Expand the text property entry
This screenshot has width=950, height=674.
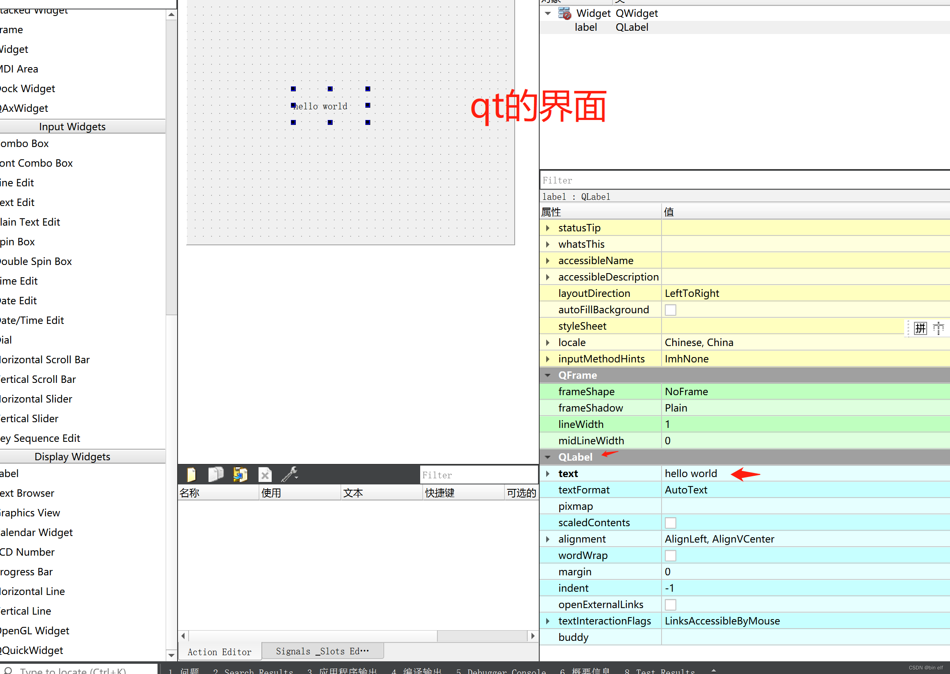coord(548,473)
